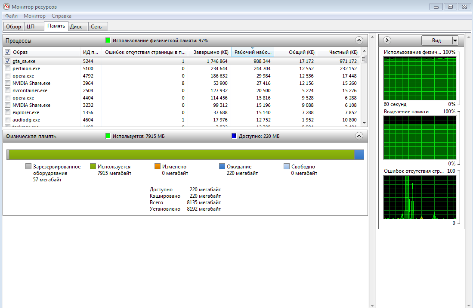Click green 'Используется: 7915 МБ' indicator square
The image size is (473, 308).
click(108, 136)
